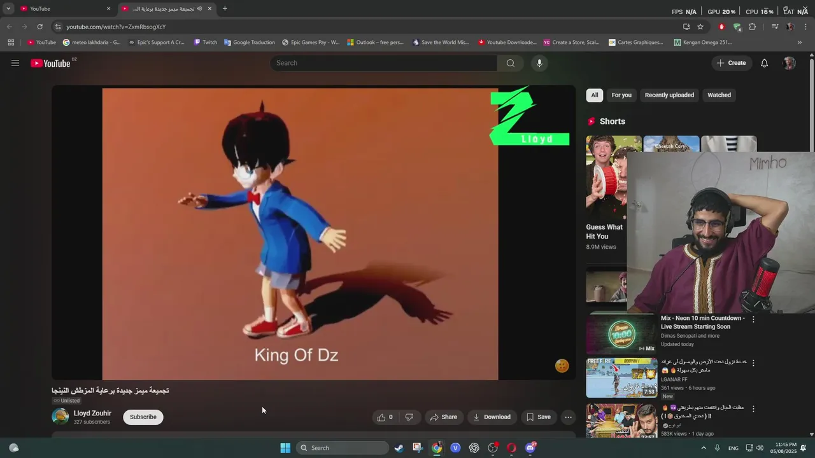The width and height of the screenshot is (815, 458).
Task: Open Discord from the taskbar
Action: [x=530, y=448]
